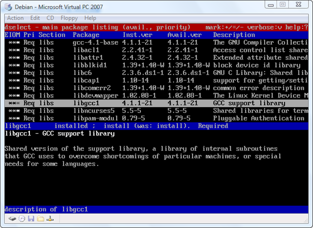The height and width of the screenshot is (228, 313).
Task: Click the Virtual PC title bar icon
Action: pos(8,7)
